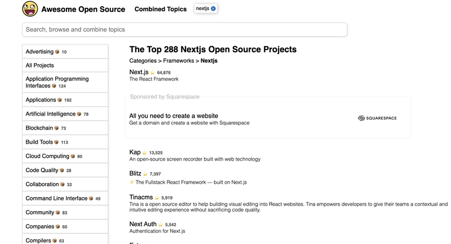Open the Community category
Viewport: 451px width, 244px height.
coord(65,212)
